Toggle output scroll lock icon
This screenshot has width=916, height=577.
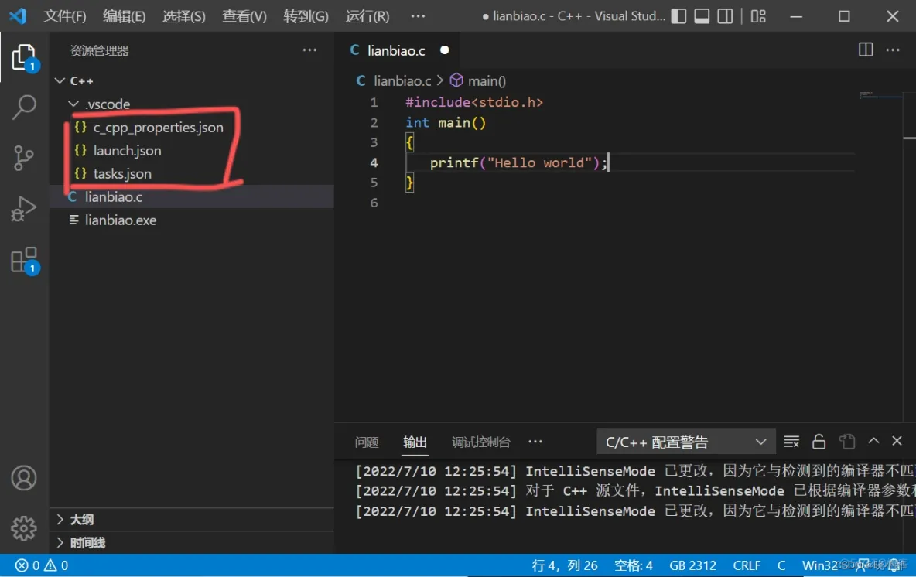pyautogui.click(x=819, y=442)
